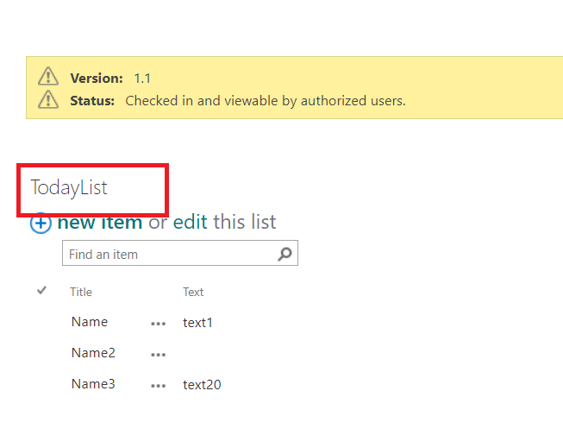Sort by the Title column header
Viewport: 563px width, 435px height.
[x=81, y=292]
